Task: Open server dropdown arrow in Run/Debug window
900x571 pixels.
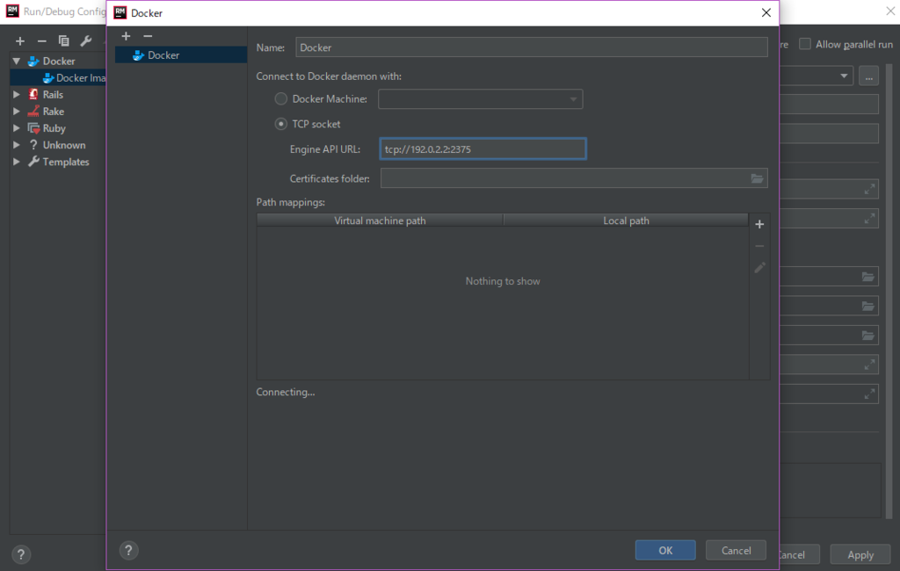Action: pos(844,76)
